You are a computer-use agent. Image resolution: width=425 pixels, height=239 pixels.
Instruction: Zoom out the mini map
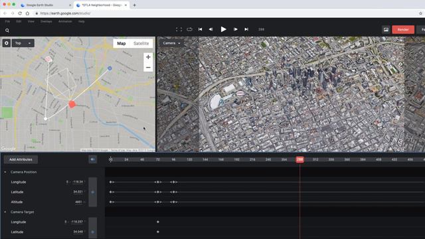coord(148,67)
